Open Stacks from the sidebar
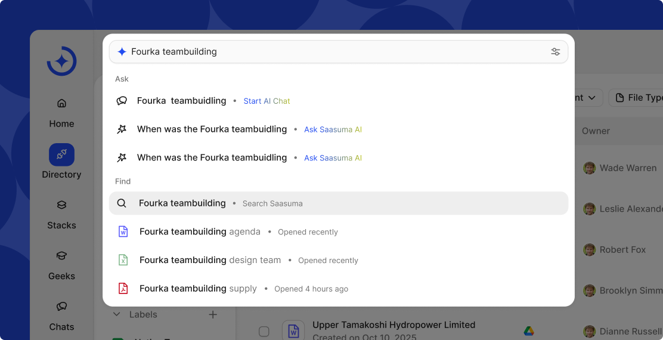Image resolution: width=663 pixels, height=340 pixels. tap(61, 214)
